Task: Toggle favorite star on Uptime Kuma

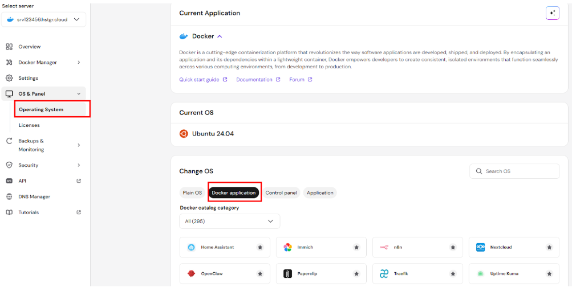Action: (x=549, y=273)
